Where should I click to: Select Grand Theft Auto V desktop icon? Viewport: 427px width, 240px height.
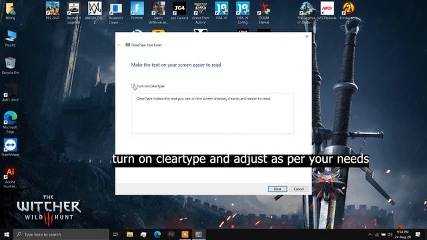pyautogui.click(x=200, y=13)
